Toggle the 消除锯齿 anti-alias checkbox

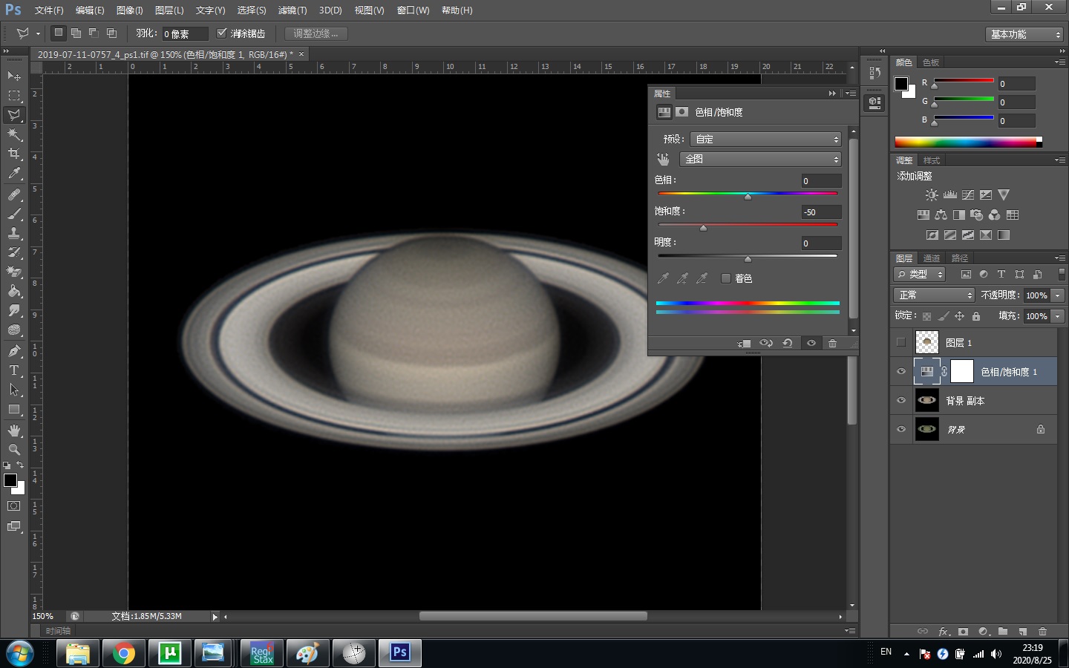pyautogui.click(x=221, y=33)
